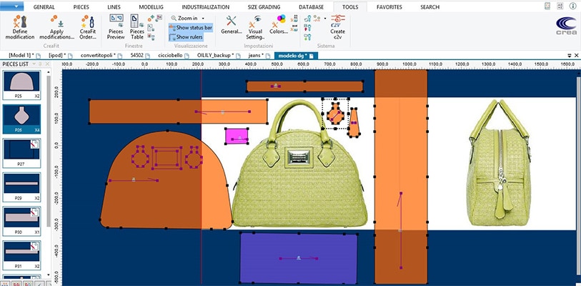The height and width of the screenshot is (286, 581).
Task: Open the FAVORITES ribbon tab
Action: coord(389,7)
